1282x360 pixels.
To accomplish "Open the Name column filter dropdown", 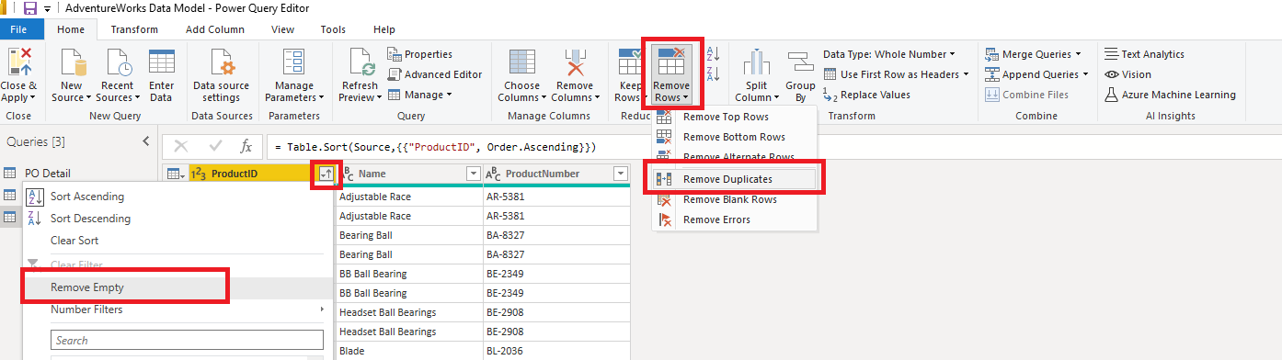I will 473,174.
